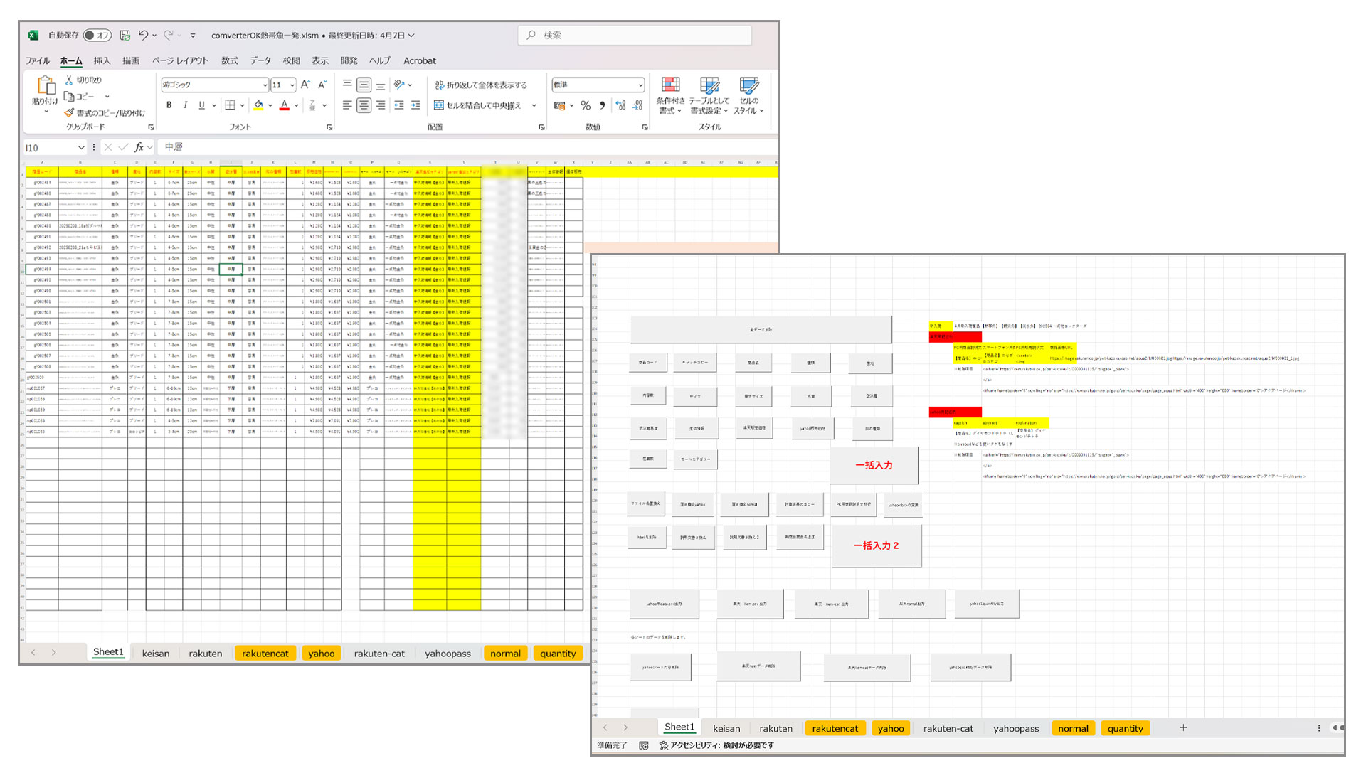Open the 挿入 (Insert) ribbon tab
Screen dimensions: 1366x768
102,60
